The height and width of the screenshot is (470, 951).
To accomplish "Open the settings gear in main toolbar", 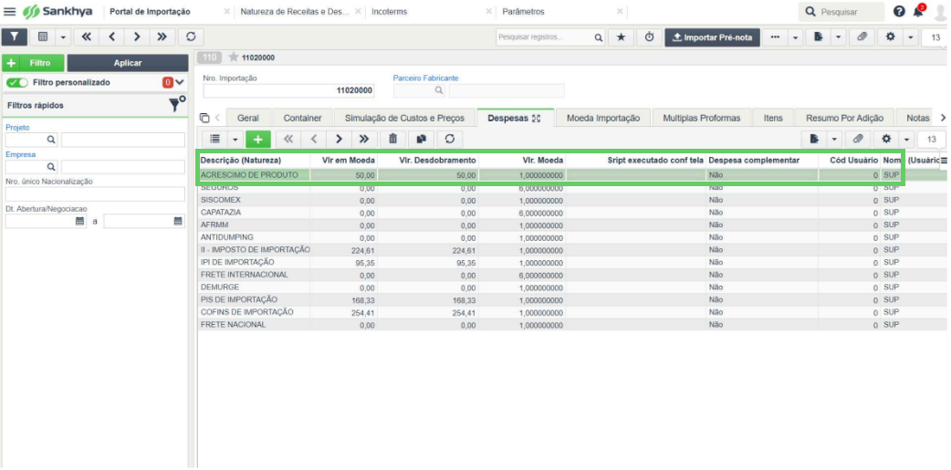I will pyautogui.click(x=891, y=37).
